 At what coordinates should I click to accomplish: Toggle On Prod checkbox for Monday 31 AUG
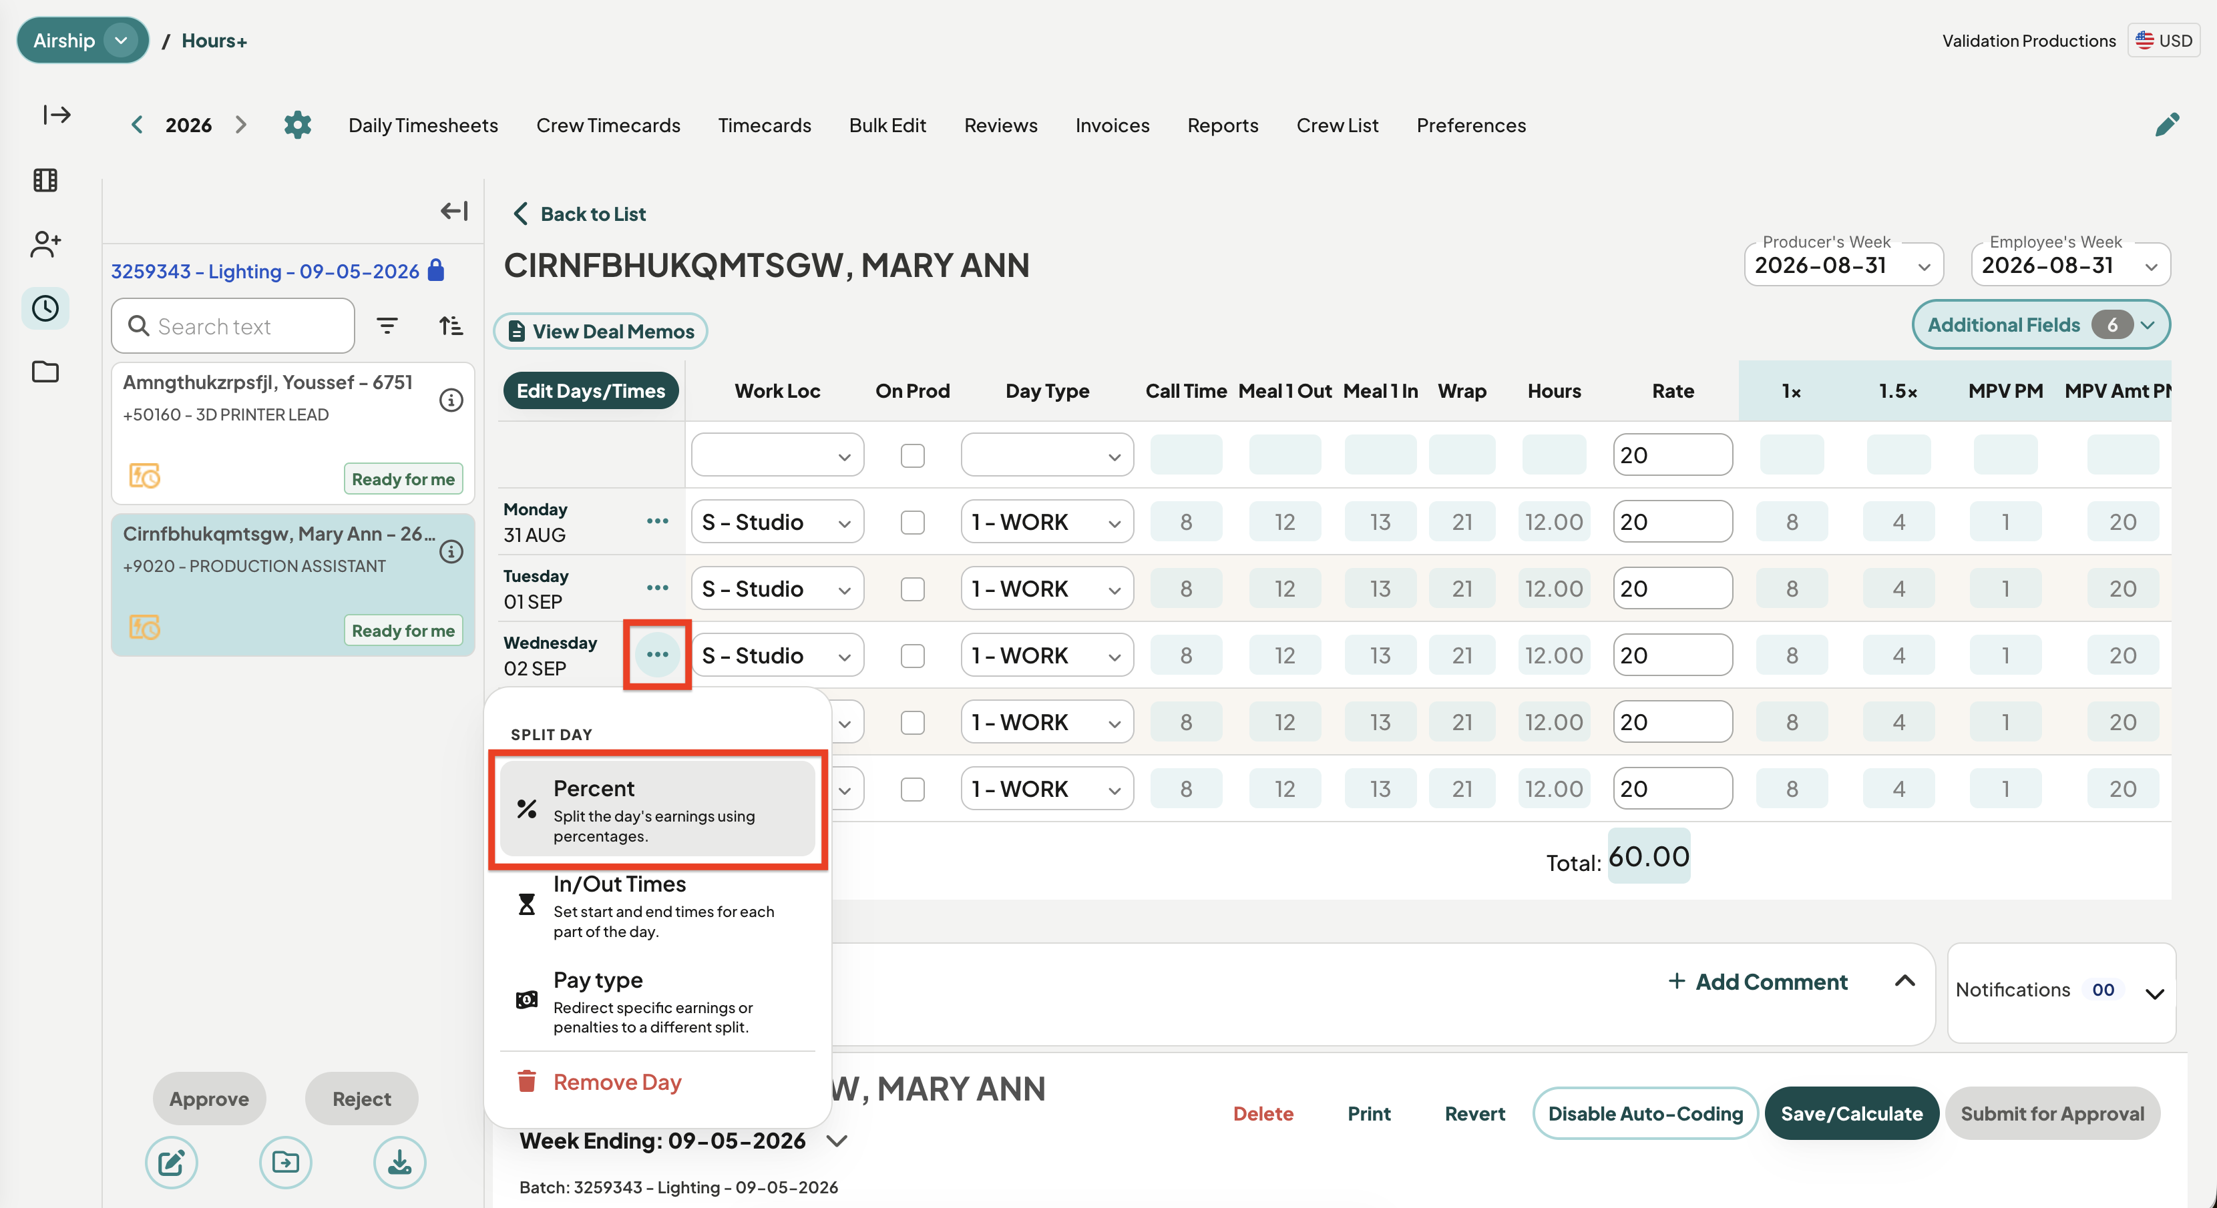[x=912, y=523]
